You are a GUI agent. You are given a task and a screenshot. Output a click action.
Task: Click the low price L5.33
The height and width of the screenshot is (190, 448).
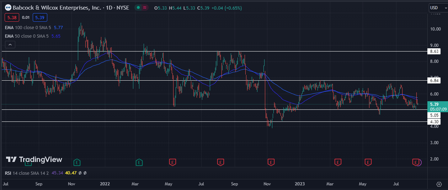[x=189, y=7]
